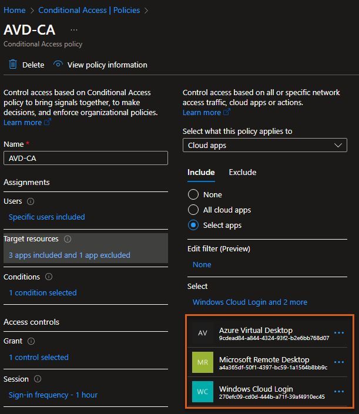Image resolution: width=359 pixels, height=414 pixels.
Task: Open Specific users included link
Action: pos(47,217)
